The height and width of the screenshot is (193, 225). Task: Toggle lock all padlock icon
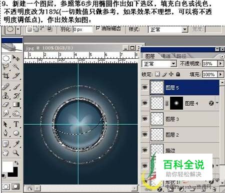tap(178, 74)
